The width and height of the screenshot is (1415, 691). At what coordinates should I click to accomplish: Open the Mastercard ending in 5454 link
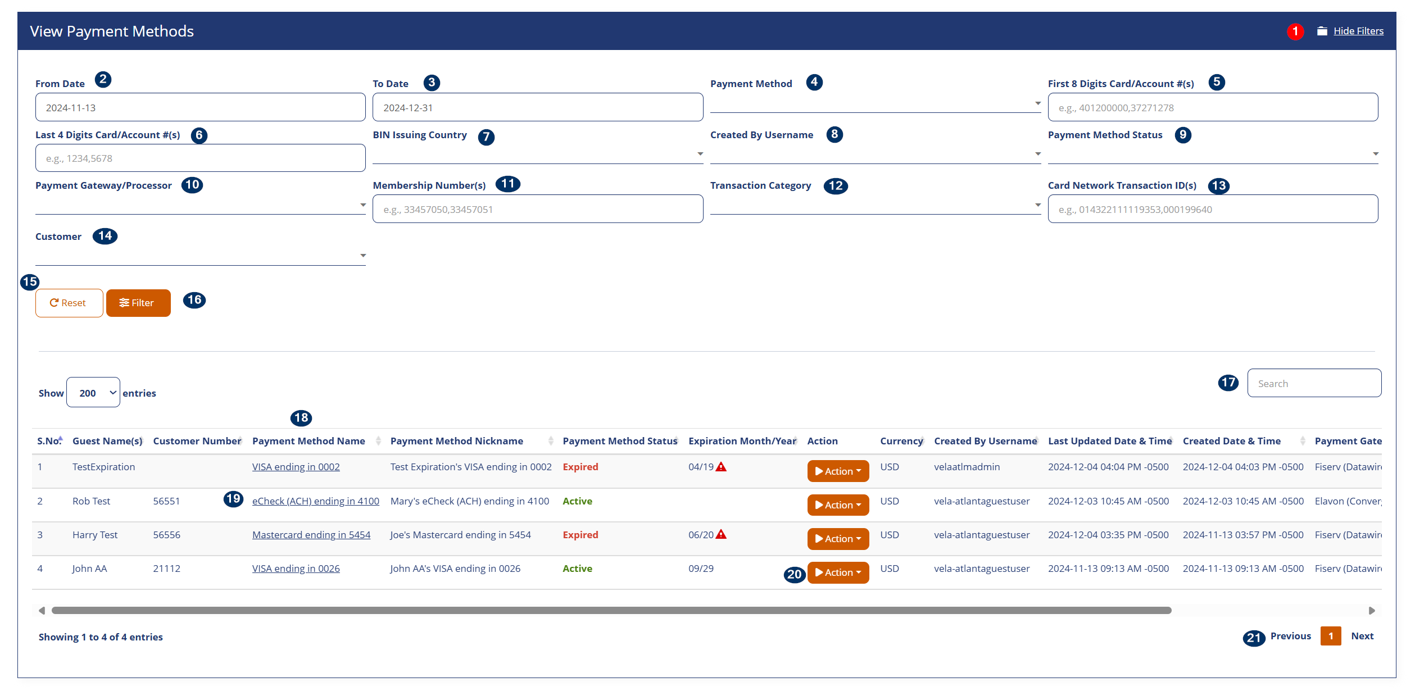point(311,534)
